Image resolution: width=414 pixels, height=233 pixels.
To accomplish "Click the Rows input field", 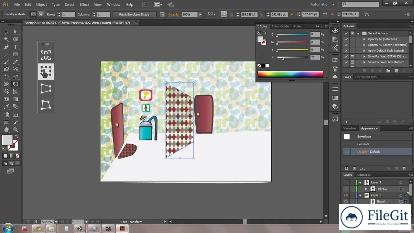I will pyautogui.click(x=68, y=15).
